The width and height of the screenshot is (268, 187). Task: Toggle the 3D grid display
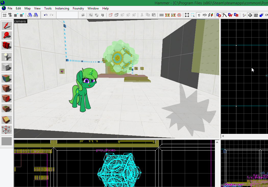(10, 15)
